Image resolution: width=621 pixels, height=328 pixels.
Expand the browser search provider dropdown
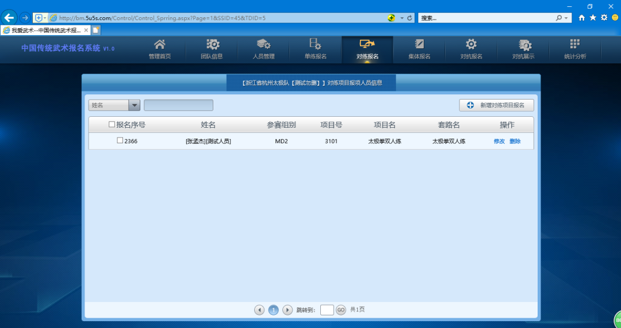(x=567, y=18)
